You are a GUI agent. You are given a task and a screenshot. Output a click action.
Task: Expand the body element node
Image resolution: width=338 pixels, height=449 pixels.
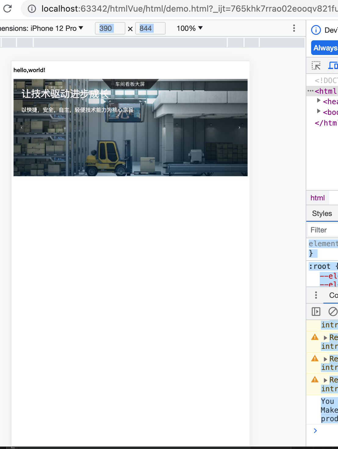point(318,111)
